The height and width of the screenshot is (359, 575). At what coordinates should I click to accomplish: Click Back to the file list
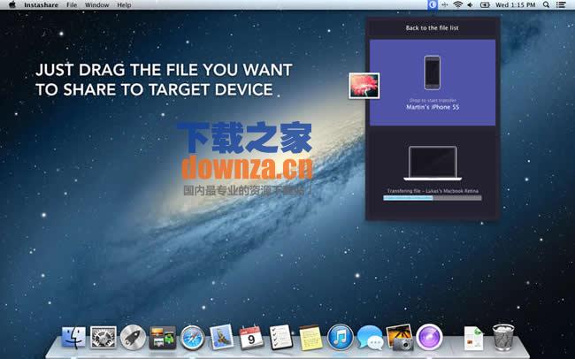tap(432, 28)
